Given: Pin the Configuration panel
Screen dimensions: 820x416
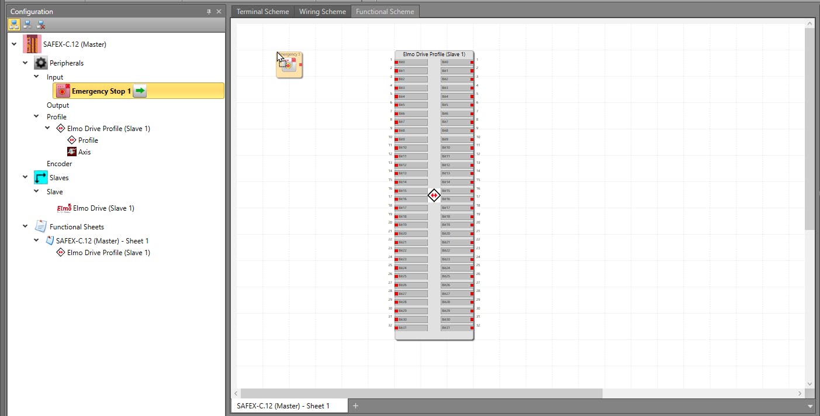Looking at the screenshot, I should (209, 12).
